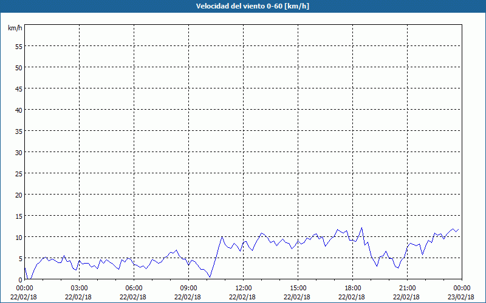Click the y-axis value 0

coord(21,279)
